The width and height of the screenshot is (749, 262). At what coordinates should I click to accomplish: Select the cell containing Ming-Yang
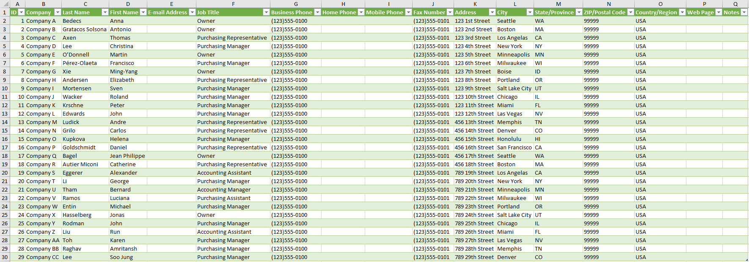pos(128,71)
